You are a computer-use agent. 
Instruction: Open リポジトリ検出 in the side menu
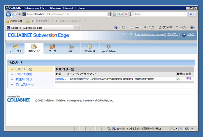[24, 74]
